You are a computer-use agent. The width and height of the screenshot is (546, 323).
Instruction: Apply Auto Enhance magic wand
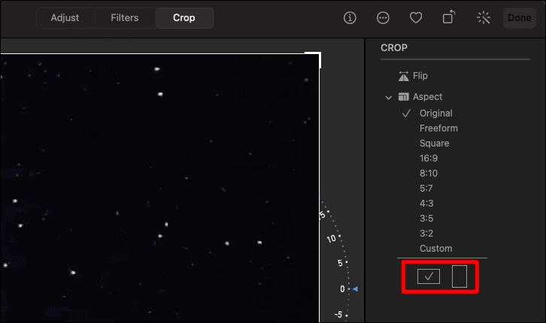(x=484, y=18)
